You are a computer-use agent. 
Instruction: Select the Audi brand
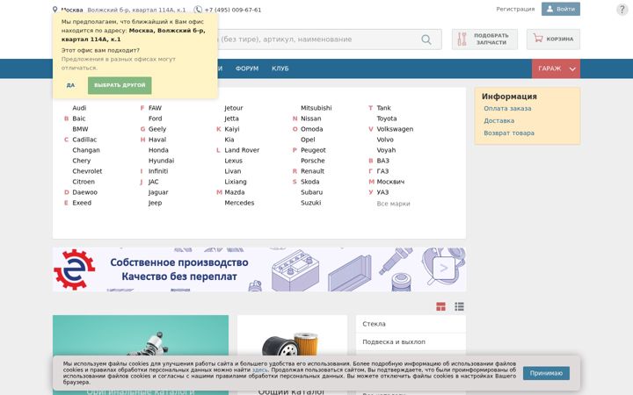[79, 108]
